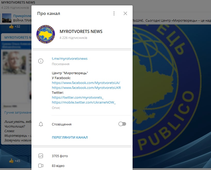211x170 pixels.
Task: Click the thumbs-up reaction with 45
Action: pyautogui.click(x=14, y=161)
